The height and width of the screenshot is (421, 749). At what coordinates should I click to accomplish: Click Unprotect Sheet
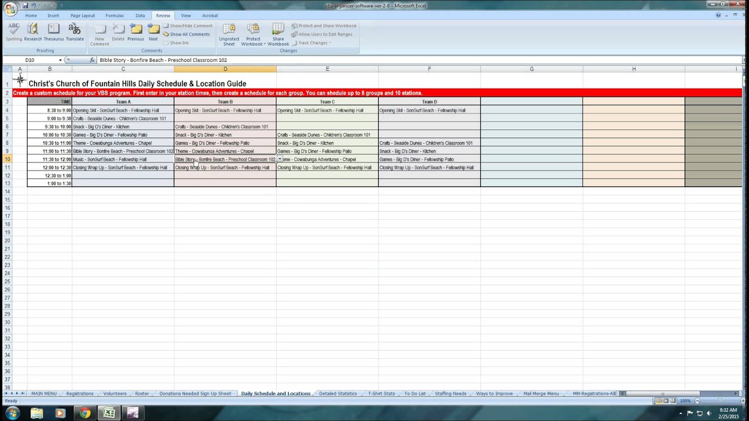point(229,34)
